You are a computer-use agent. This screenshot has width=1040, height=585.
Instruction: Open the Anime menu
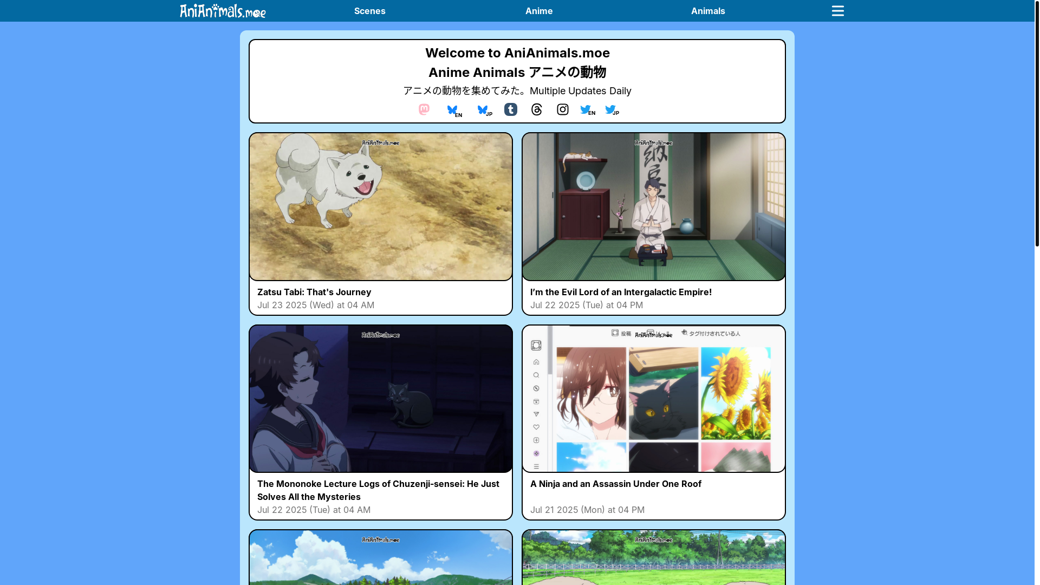[x=539, y=11]
